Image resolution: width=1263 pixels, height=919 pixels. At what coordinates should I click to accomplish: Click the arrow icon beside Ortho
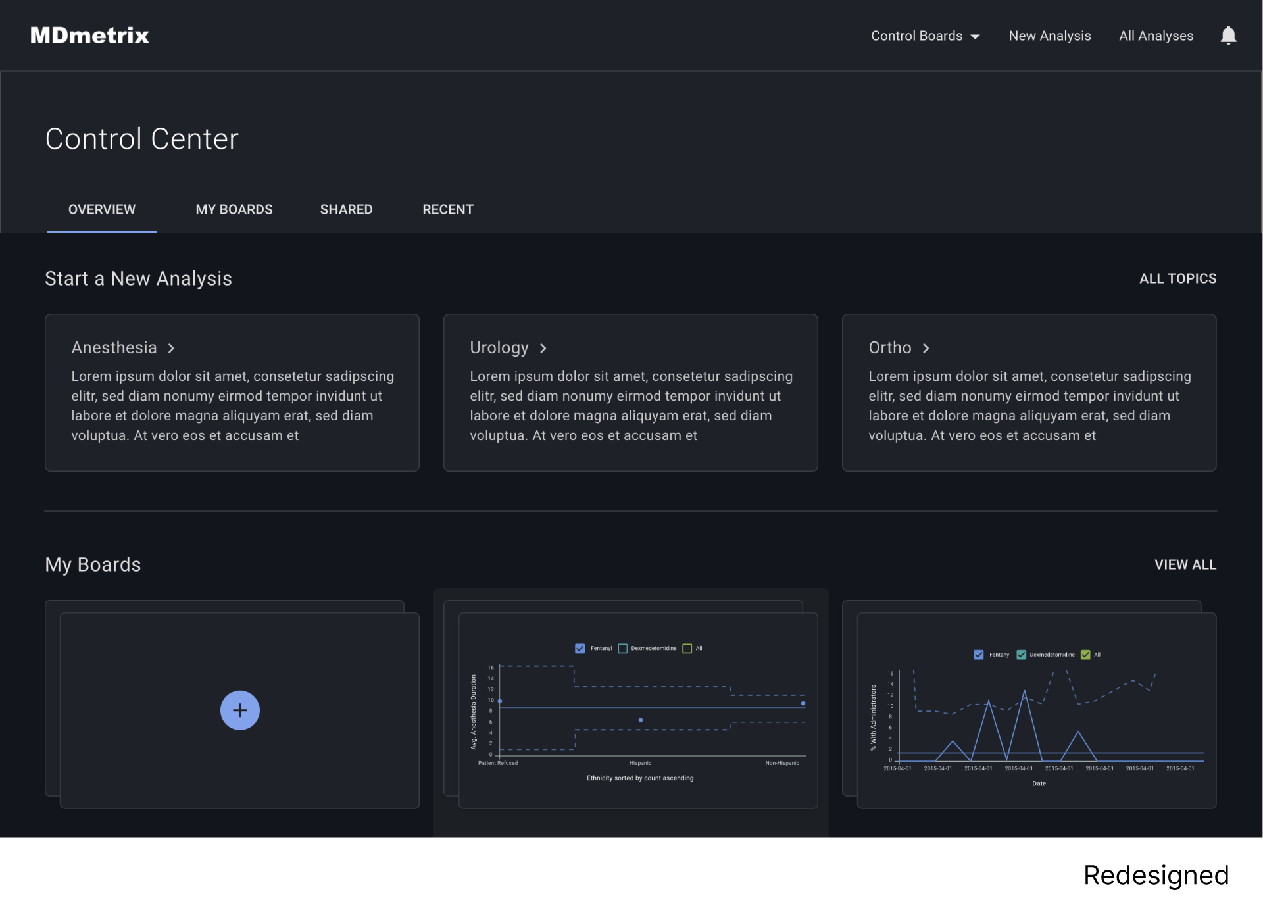pyautogui.click(x=926, y=348)
